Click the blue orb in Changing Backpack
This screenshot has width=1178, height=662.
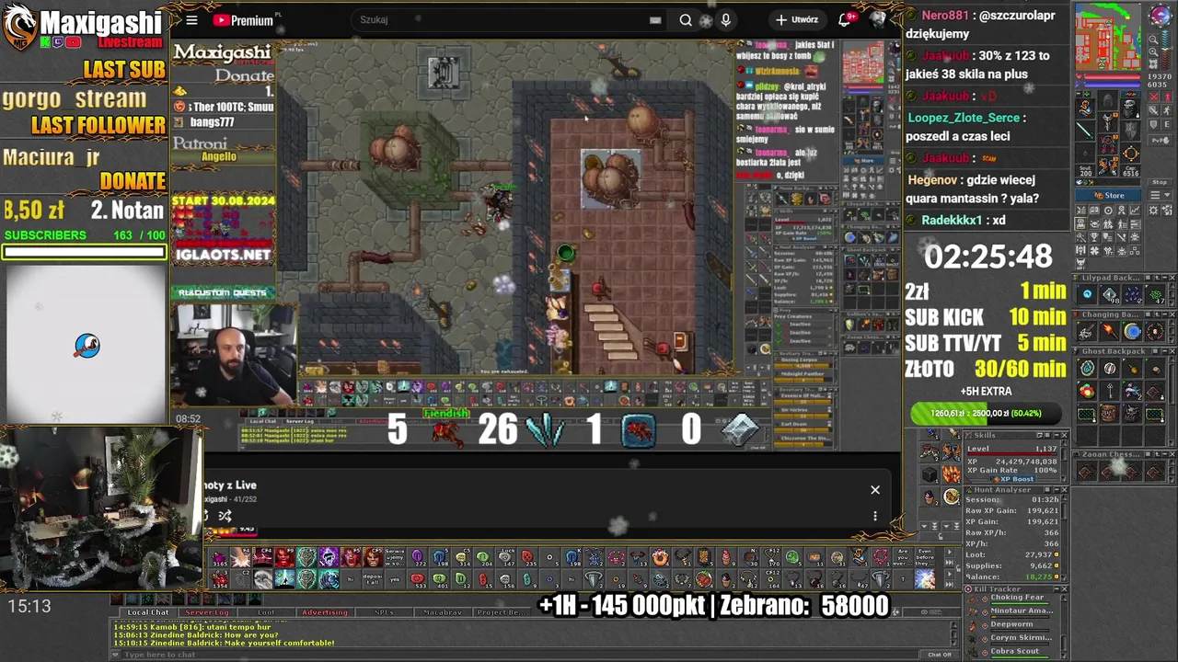[1132, 331]
